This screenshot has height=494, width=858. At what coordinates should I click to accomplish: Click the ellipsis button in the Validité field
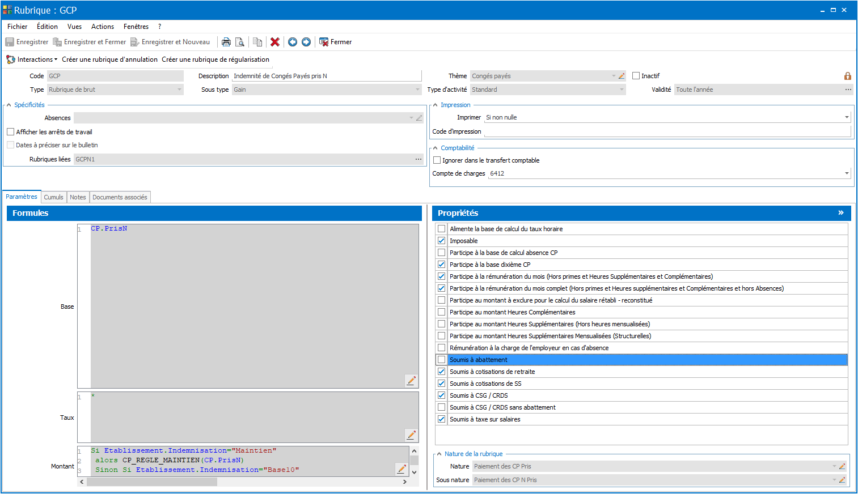(x=848, y=90)
